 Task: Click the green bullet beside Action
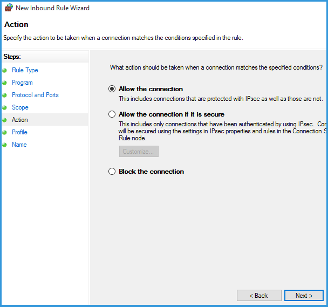click(x=5, y=120)
